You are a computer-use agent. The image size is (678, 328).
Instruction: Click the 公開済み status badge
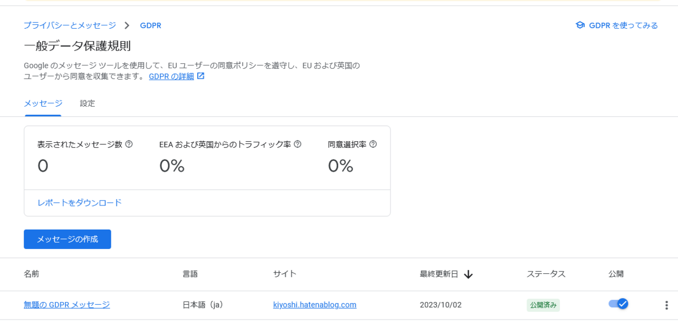(x=543, y=305)
